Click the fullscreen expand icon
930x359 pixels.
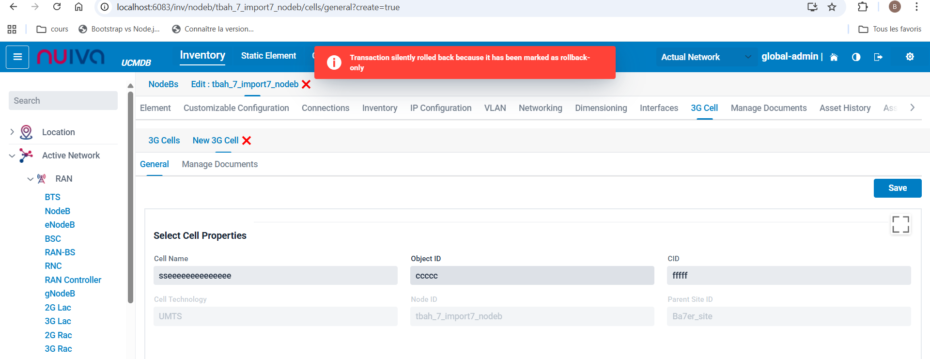(900, 225)
